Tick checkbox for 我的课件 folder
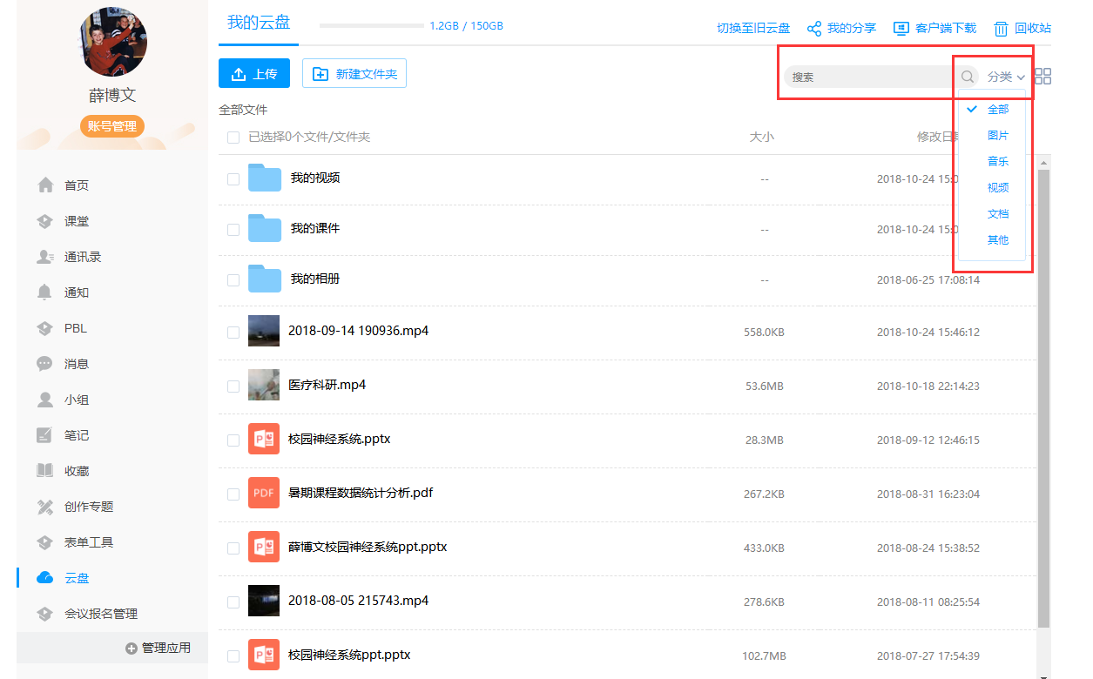Screen dimensions: 1093x679 click(x=233, y=229)
